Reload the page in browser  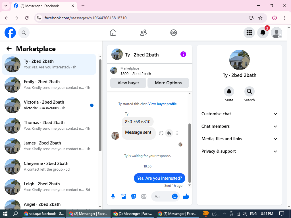(27, 18)
